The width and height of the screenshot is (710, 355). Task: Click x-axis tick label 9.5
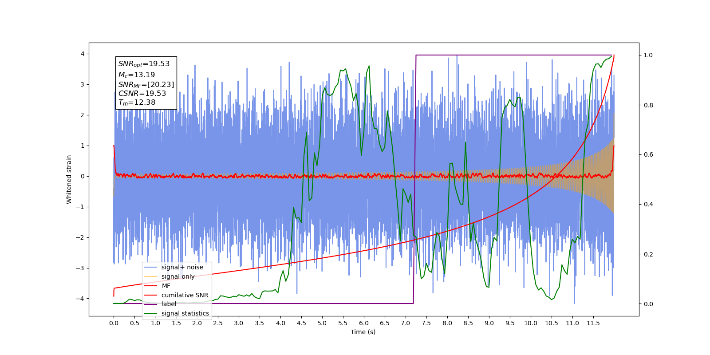click(510, 323)
